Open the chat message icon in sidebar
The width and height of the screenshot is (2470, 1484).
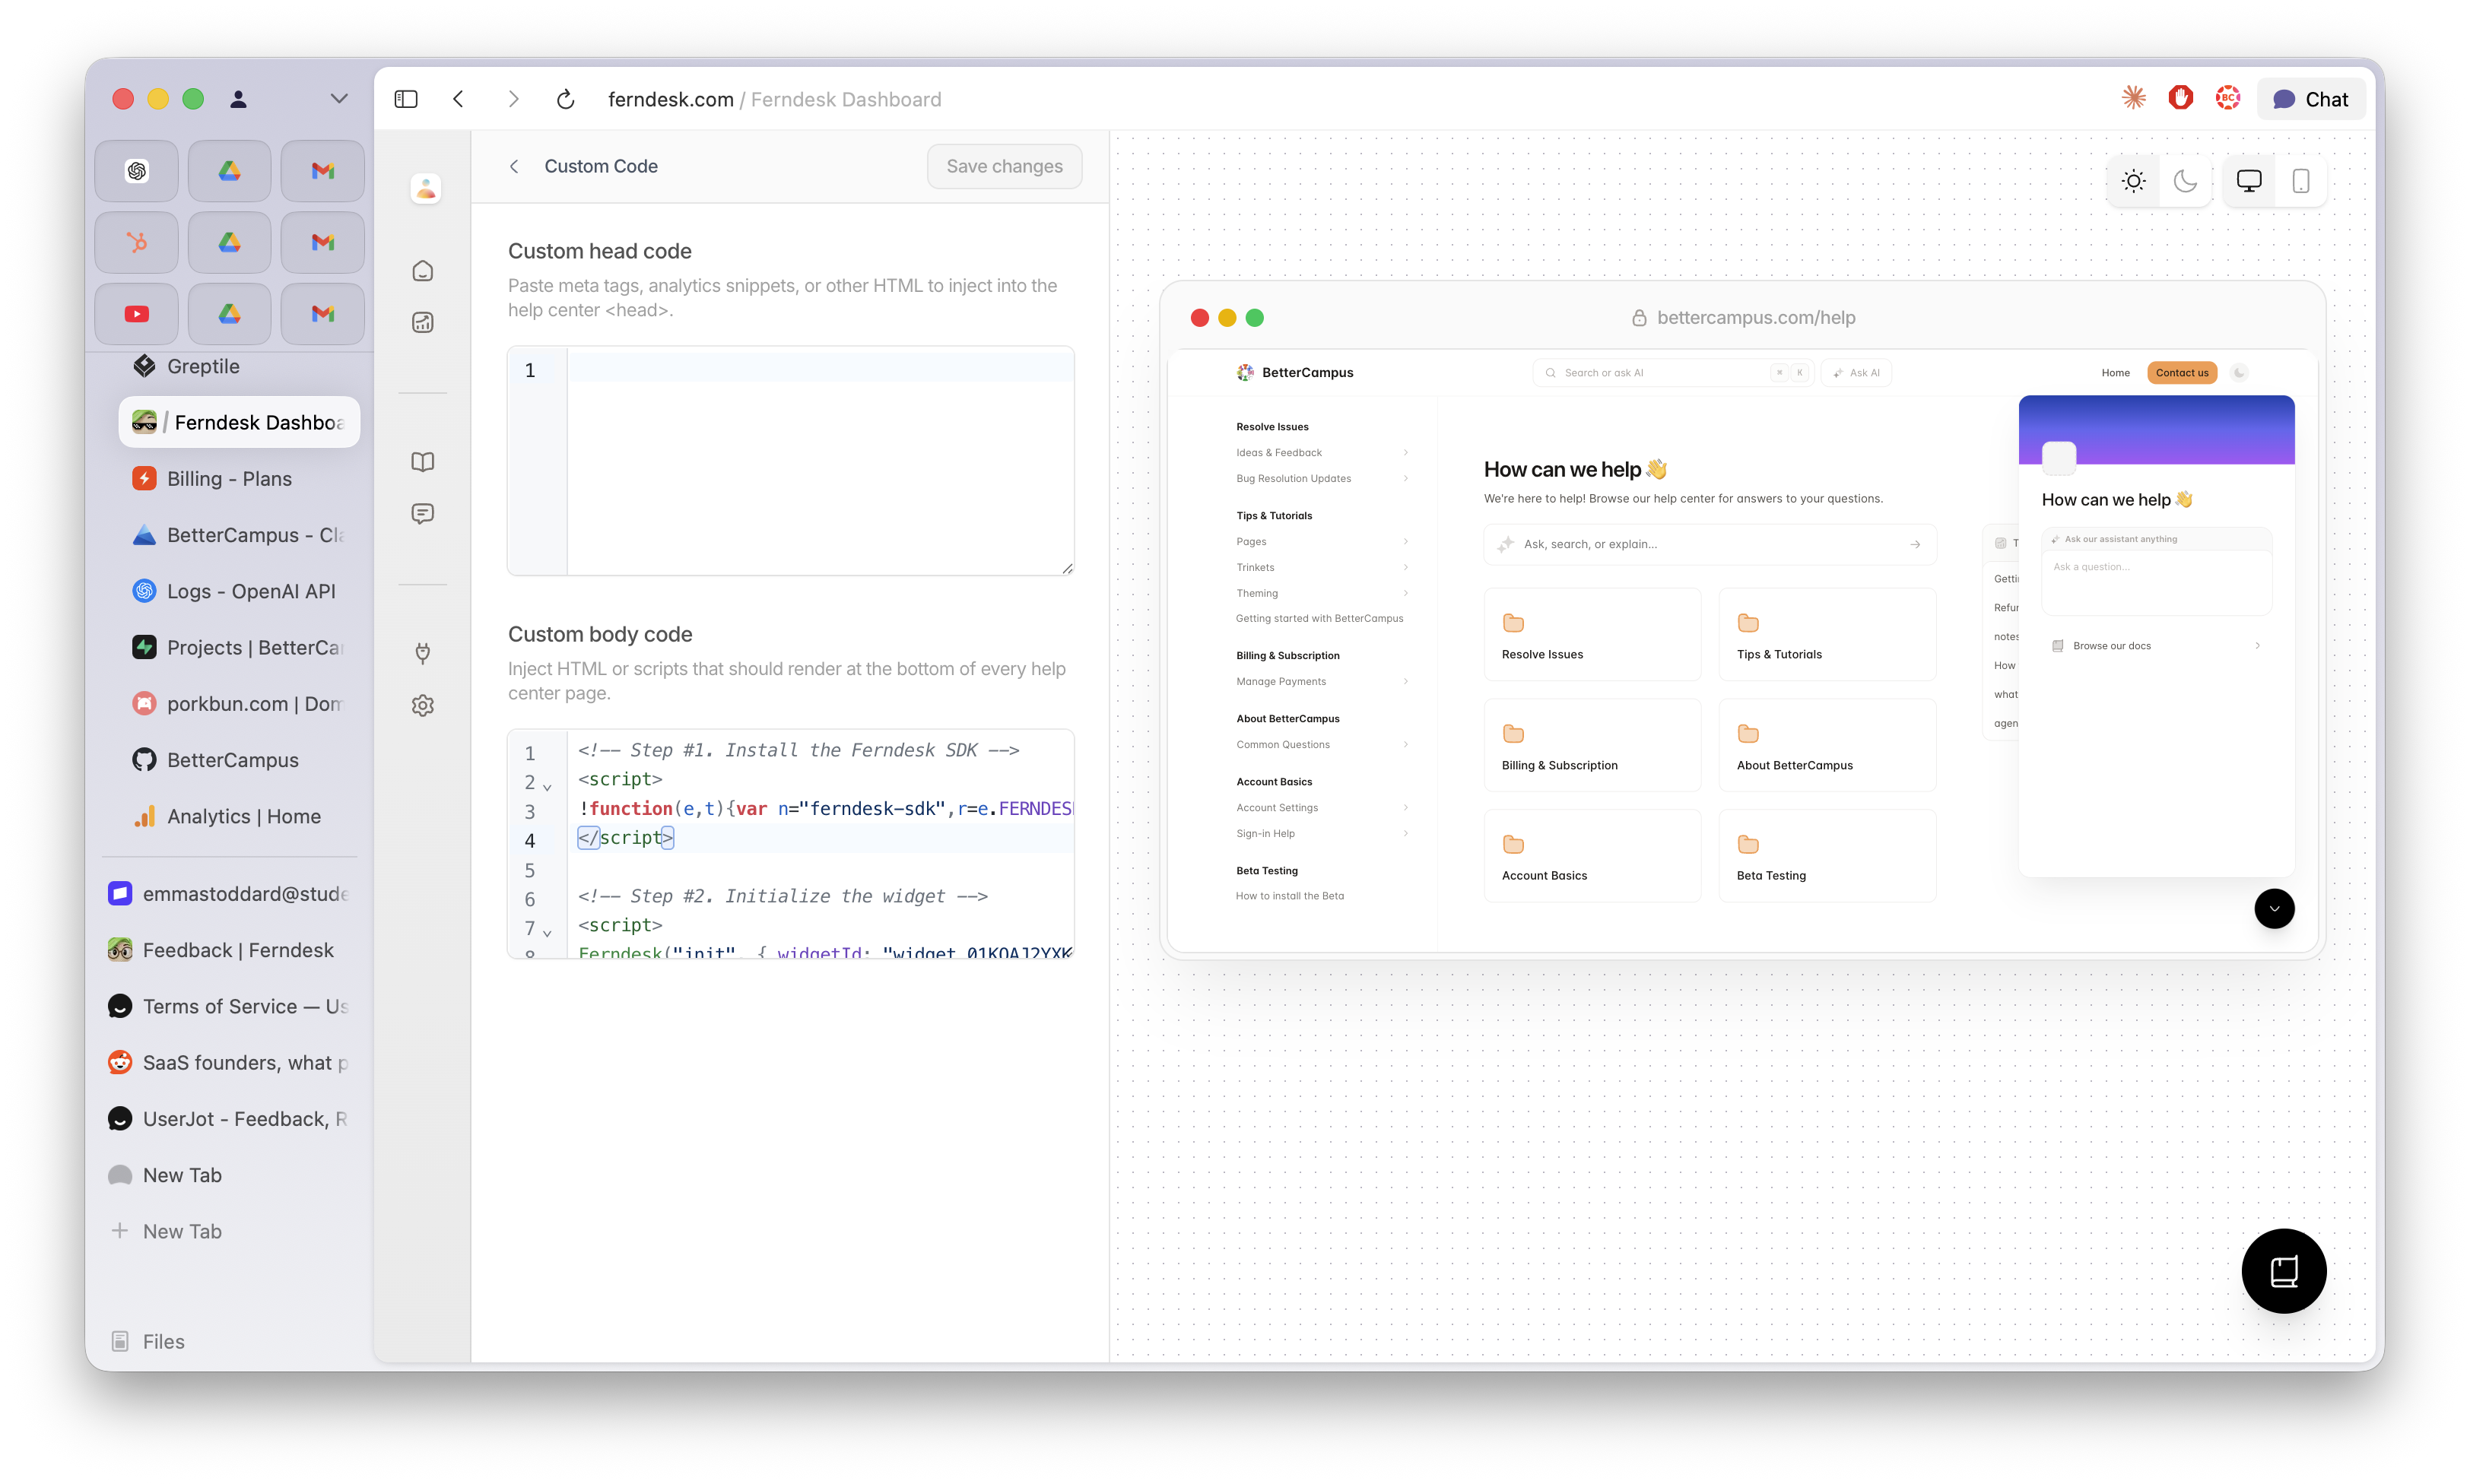pyautogui.click(x=423, y=514)
